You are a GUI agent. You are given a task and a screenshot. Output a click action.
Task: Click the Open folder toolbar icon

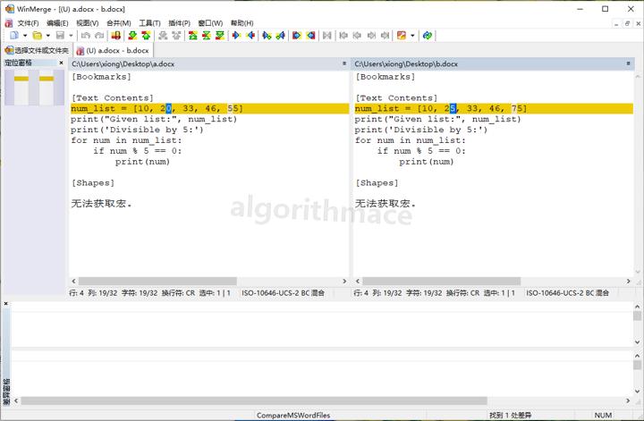pos(37,36)
